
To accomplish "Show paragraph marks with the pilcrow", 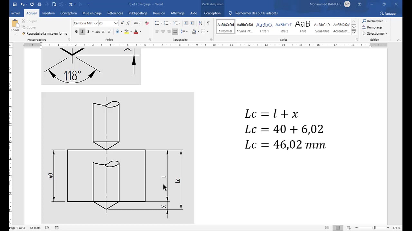I will point(208,23).
